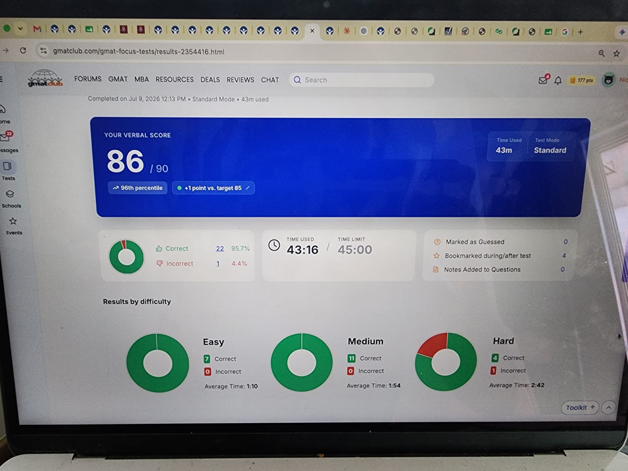The image size is (628, 471).
Task: Open the FORUMS menu
Action: pos(88,79)
